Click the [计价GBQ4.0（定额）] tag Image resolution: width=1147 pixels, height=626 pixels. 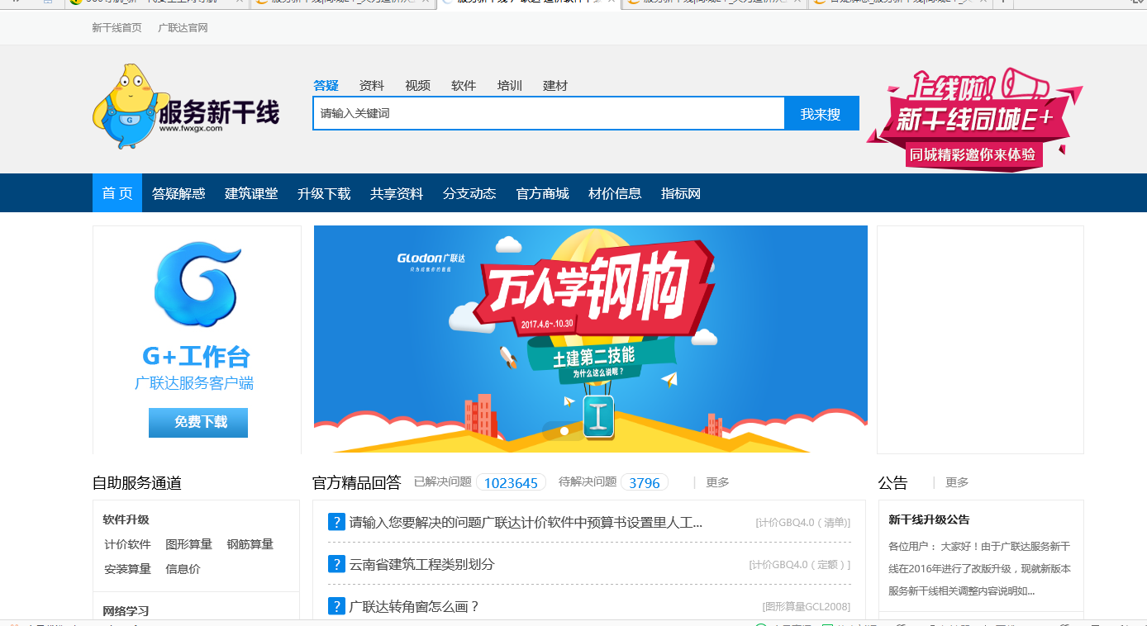800,565
